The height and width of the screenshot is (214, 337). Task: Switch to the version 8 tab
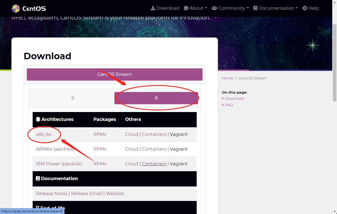pos(156,98)
